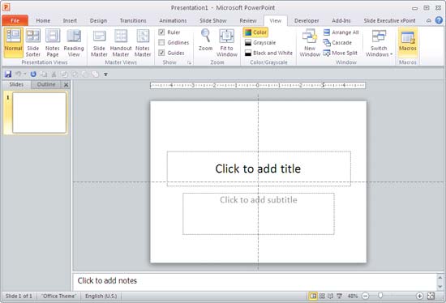Switch to the Insert ribbon tab
This screenshot has height=303, width=446.
[x=70, y=21]
